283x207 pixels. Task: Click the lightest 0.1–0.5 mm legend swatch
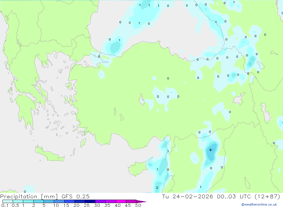[8, 201]
